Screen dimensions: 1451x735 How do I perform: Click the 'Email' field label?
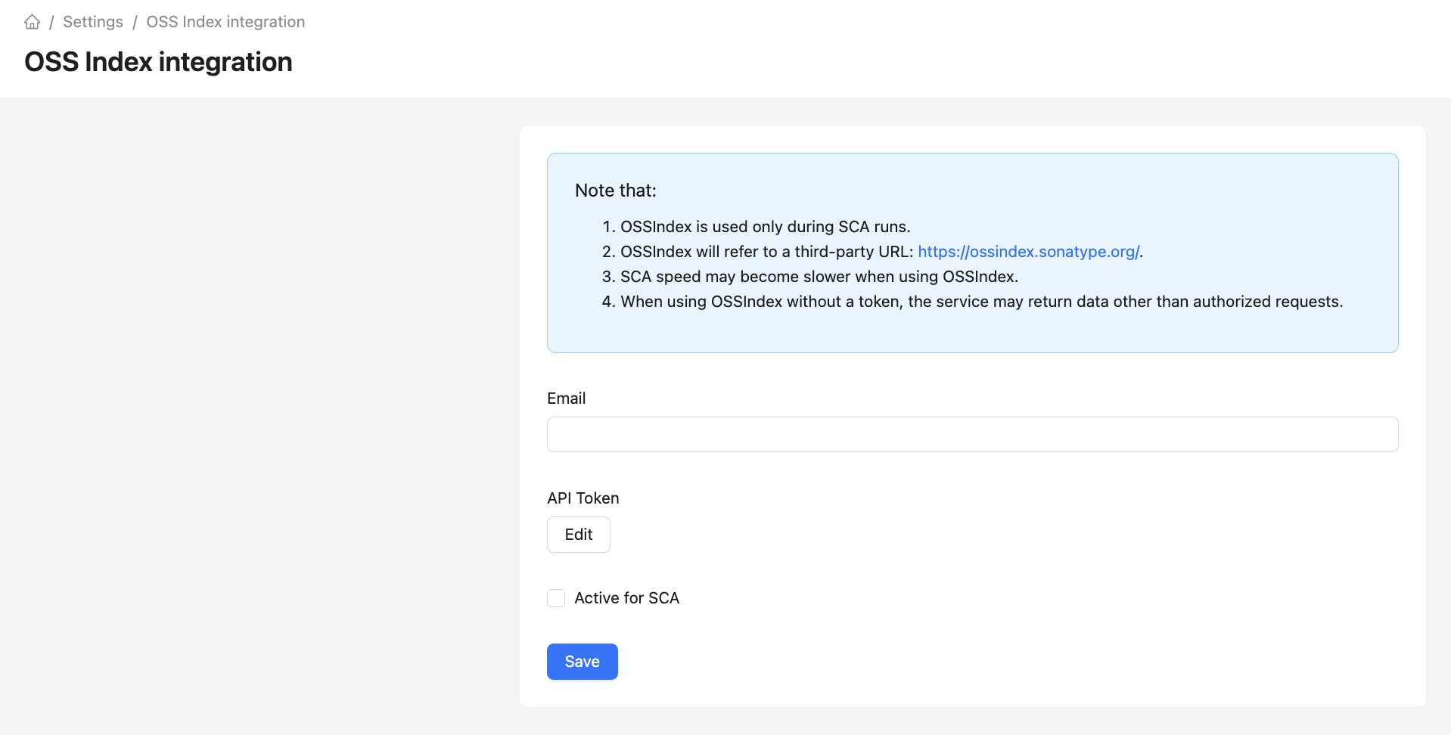[x=567, y=399]
